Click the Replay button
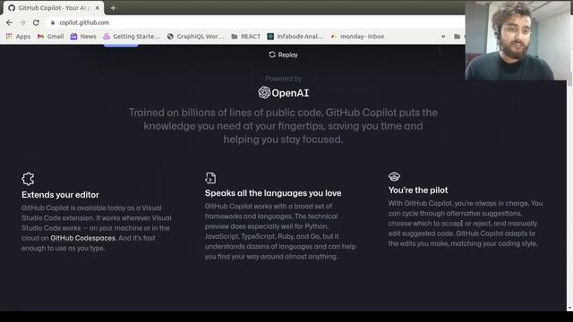Viewport: 573px width, 322px height. click(283, 55)
